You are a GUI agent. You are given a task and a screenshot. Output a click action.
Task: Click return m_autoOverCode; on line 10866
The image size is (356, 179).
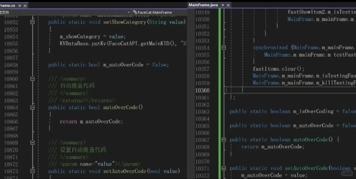pyautogui.click(x=91, y=122)
